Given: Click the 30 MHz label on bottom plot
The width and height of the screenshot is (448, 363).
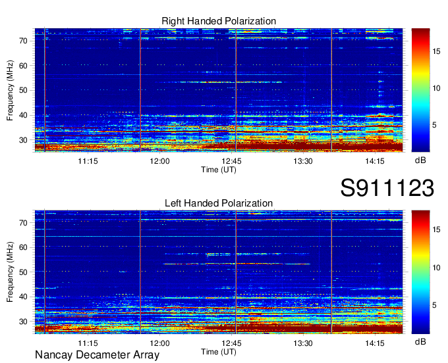Looking at the screenshot, I should tap(24, 322).
